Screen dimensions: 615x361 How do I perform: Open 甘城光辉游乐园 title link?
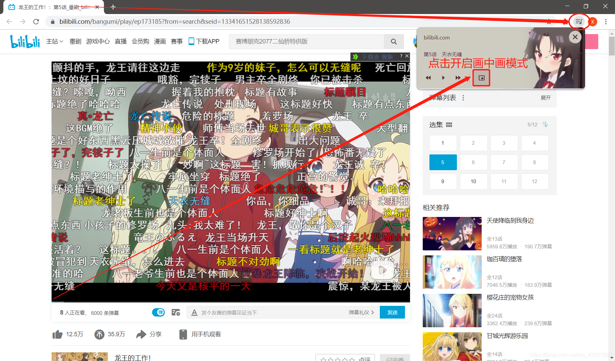pos(507,336)
